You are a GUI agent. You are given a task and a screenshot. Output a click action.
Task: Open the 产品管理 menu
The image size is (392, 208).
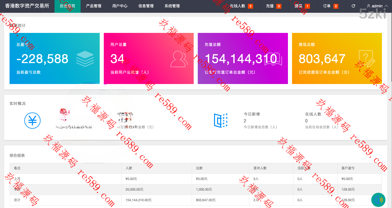(x=93, y=6)
